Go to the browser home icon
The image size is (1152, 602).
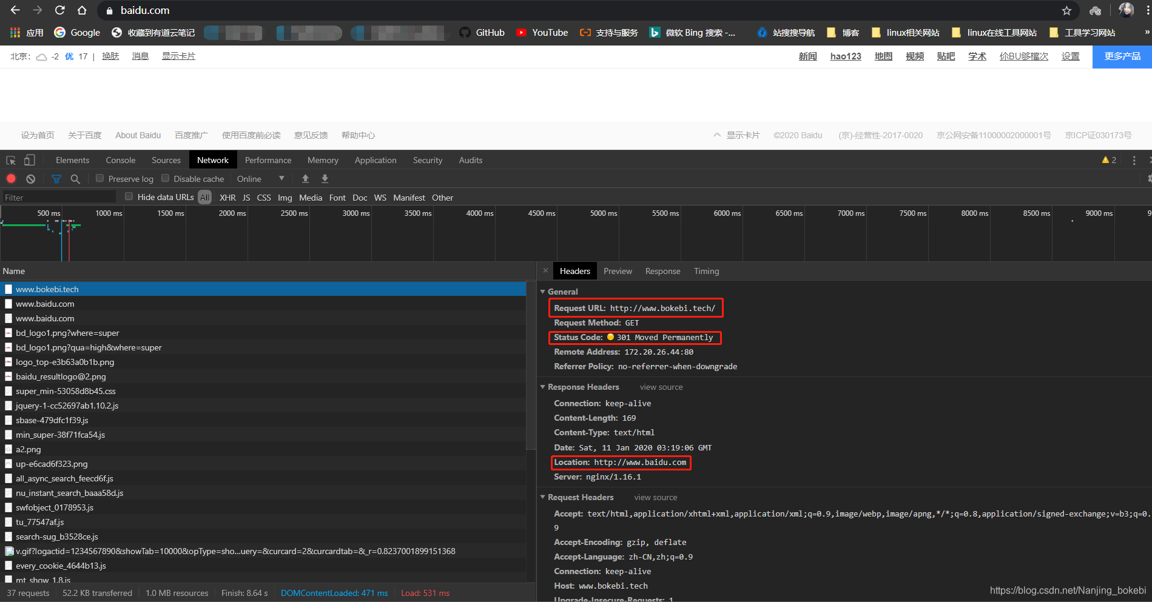[x=82, y=10]
